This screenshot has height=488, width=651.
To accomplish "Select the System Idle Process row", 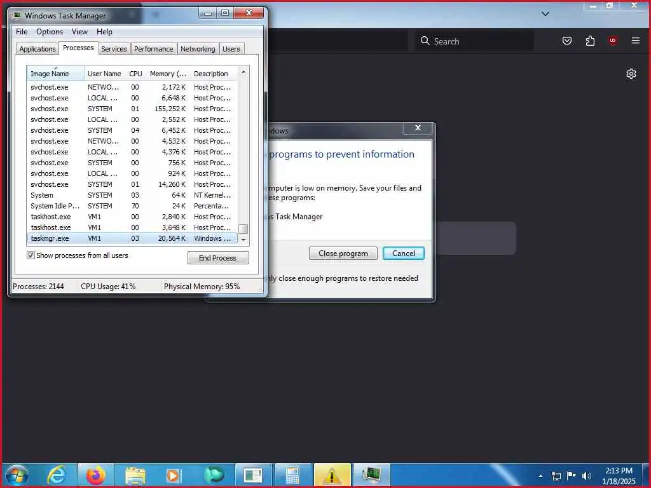I will [132, 206].
